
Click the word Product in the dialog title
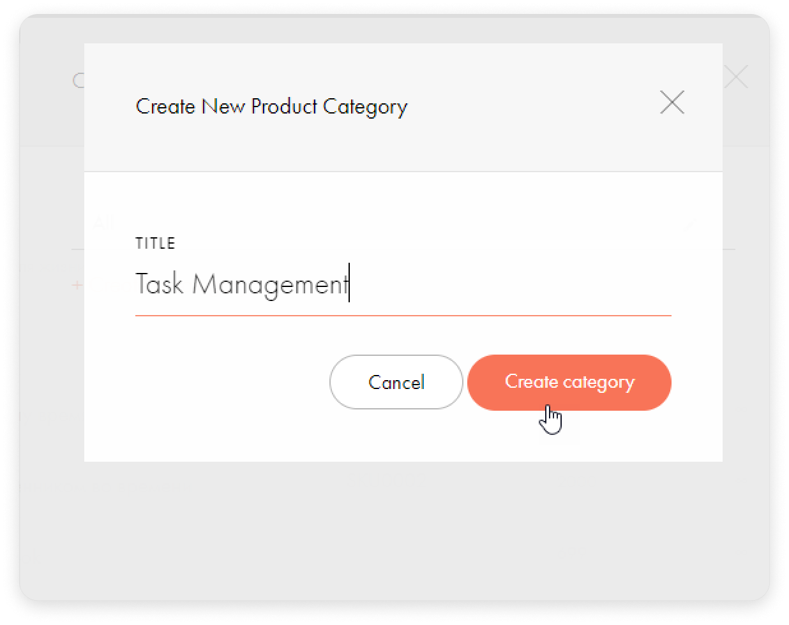[284, 106]
